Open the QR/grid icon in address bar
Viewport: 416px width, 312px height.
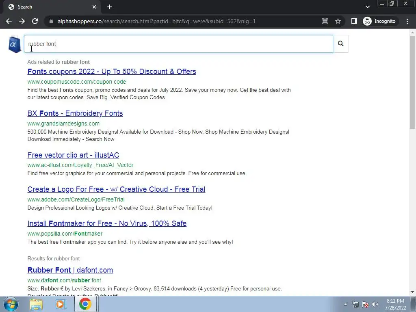coord(325,21)
